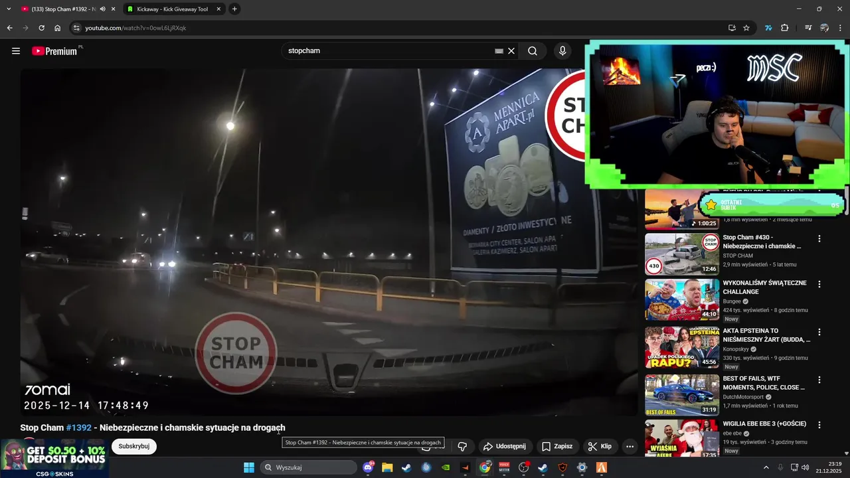Open the Brave lion taskbar icon

coord(563,467)
